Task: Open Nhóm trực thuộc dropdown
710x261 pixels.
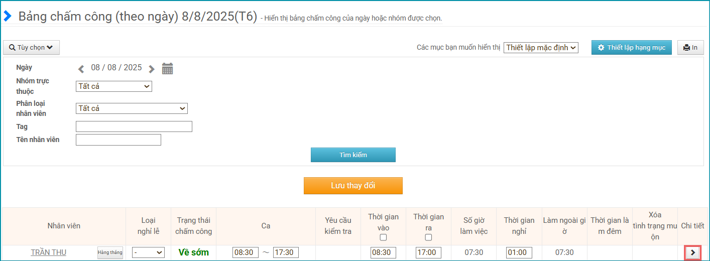Action: pyautogui.click(x=114, y=86)
